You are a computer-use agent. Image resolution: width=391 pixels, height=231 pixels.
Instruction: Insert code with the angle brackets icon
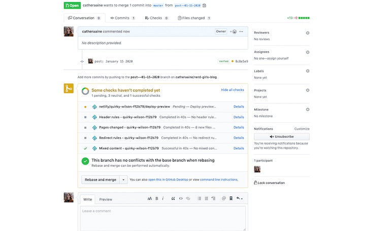tap(181, 199)
